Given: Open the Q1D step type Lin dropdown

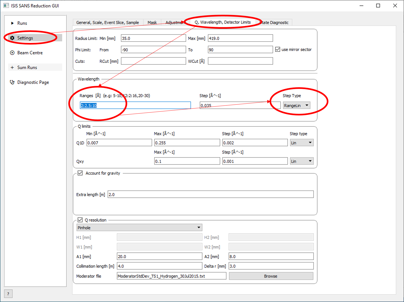Looking at the screenshot, I should tap(302, 143).
